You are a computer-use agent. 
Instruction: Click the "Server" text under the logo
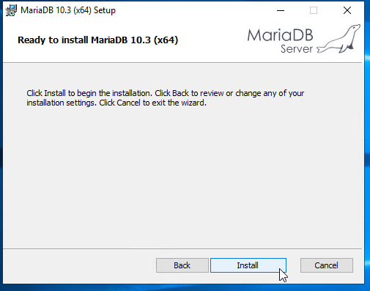click(x=297, y=49)
